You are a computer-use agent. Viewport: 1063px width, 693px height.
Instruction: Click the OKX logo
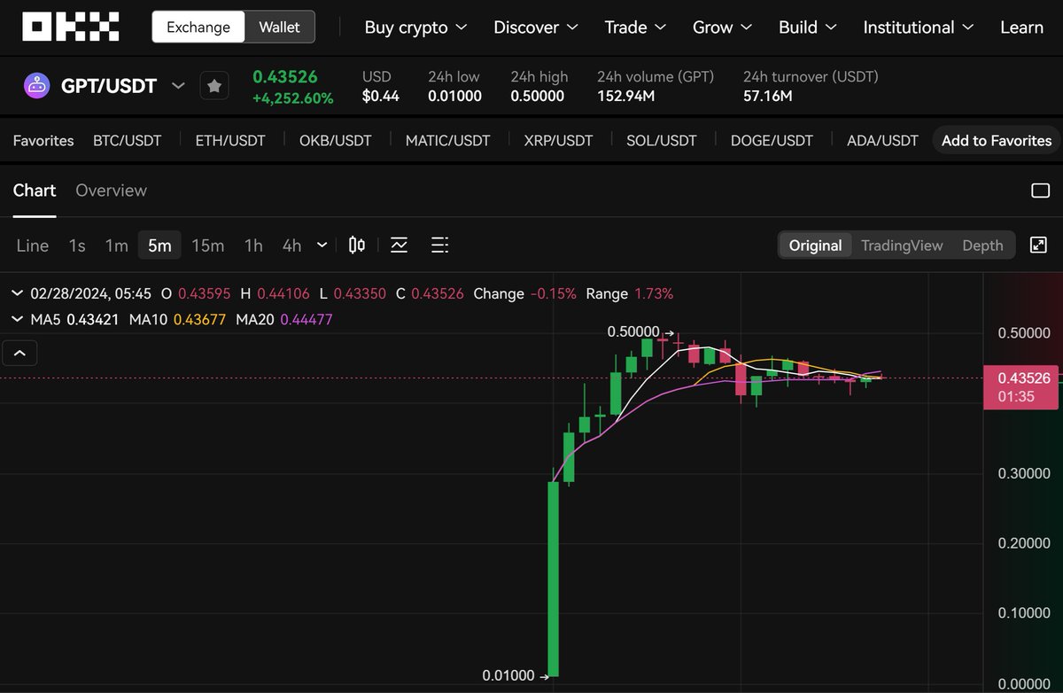tap(70, 26)
